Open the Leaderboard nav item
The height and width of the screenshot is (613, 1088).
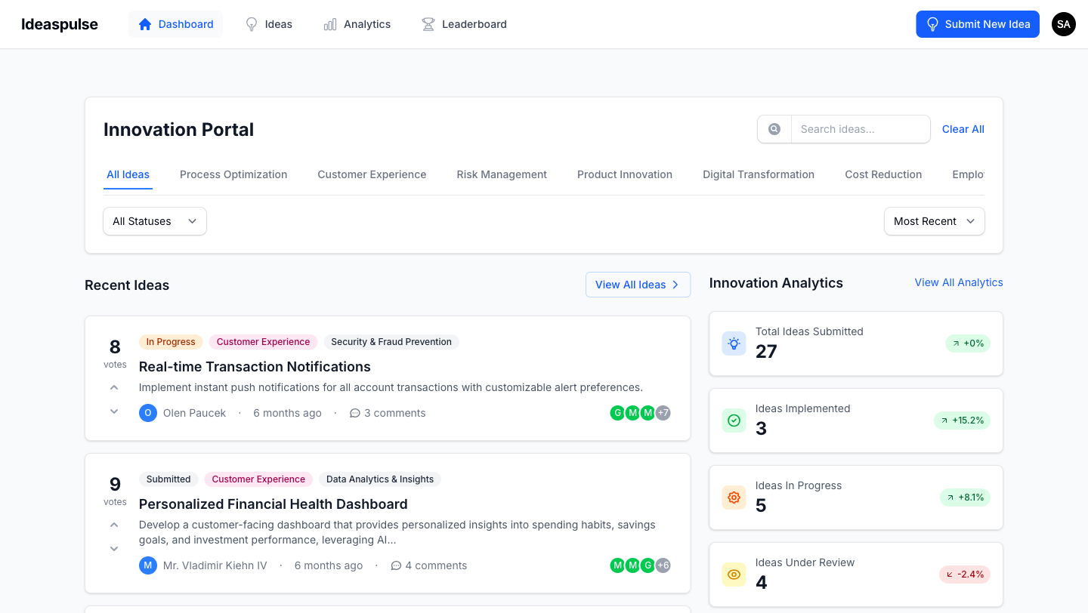[x=464, y=24]
